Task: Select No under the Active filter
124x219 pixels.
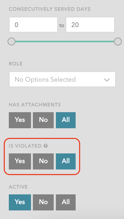Action: 43,202
